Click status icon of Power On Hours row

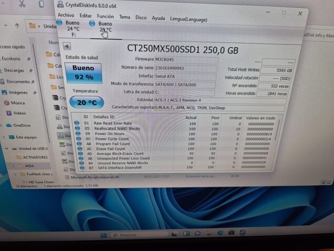78,133
